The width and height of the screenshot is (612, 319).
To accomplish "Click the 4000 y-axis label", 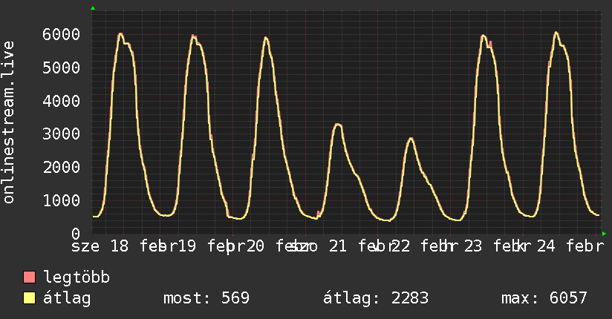I will coord(62,102).
